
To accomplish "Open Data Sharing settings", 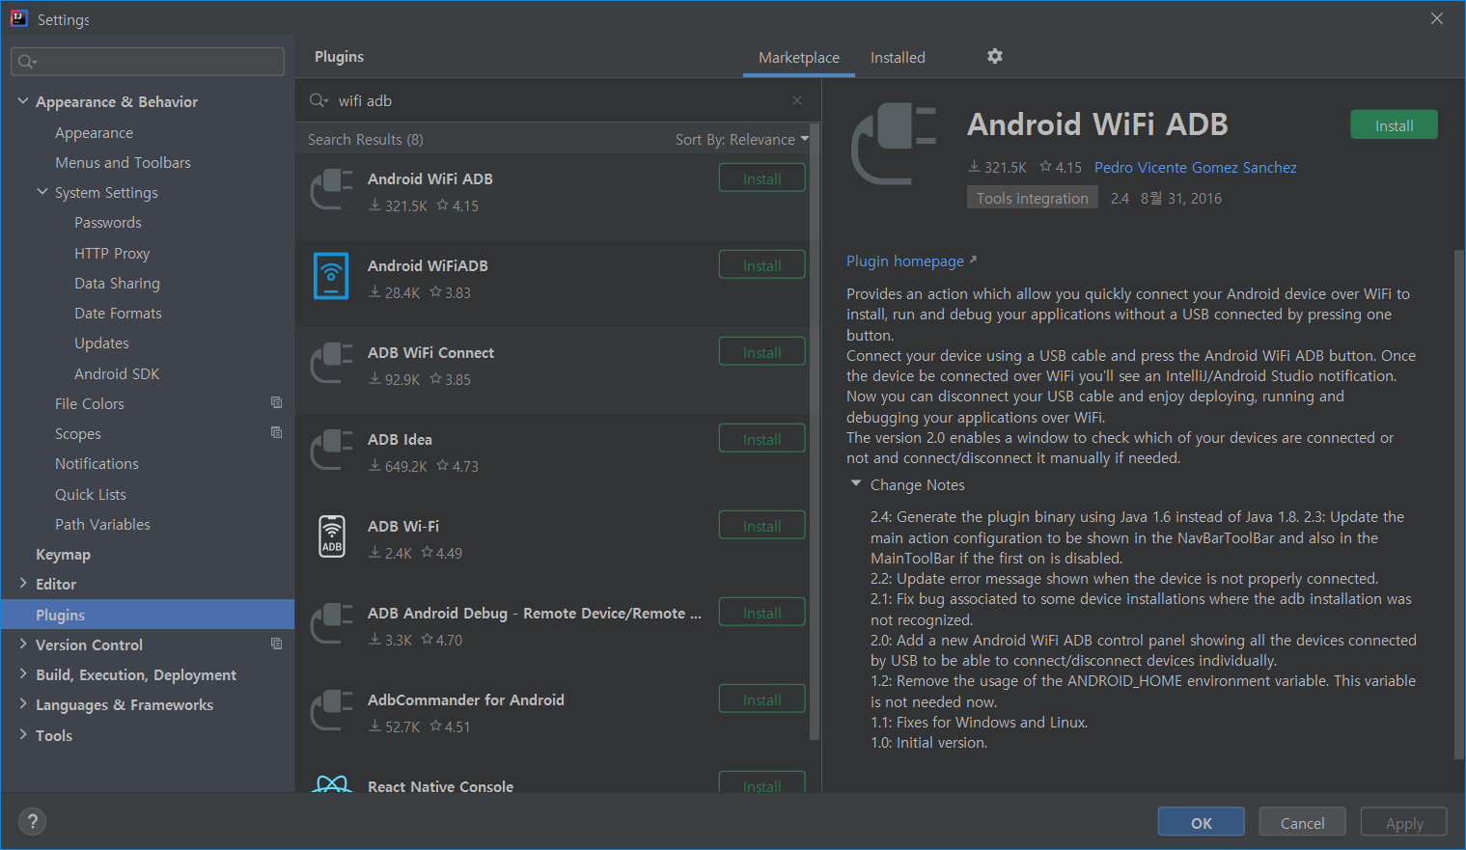I will pos(117,284).
